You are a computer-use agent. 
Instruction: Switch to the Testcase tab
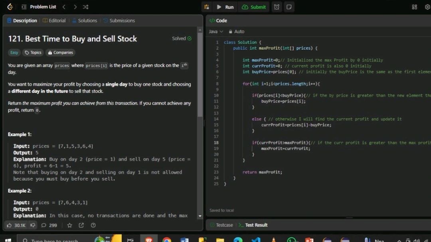[221, 225]
